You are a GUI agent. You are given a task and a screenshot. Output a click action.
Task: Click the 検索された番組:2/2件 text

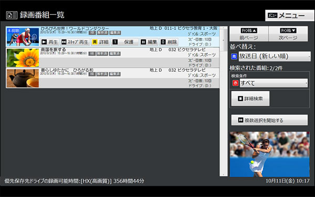tap(256, 68)
